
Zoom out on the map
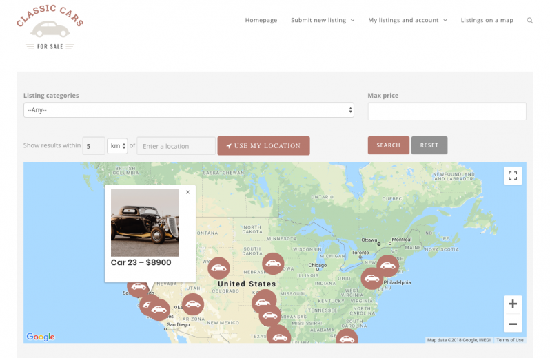pyautogui.click(x=513, y=324)
